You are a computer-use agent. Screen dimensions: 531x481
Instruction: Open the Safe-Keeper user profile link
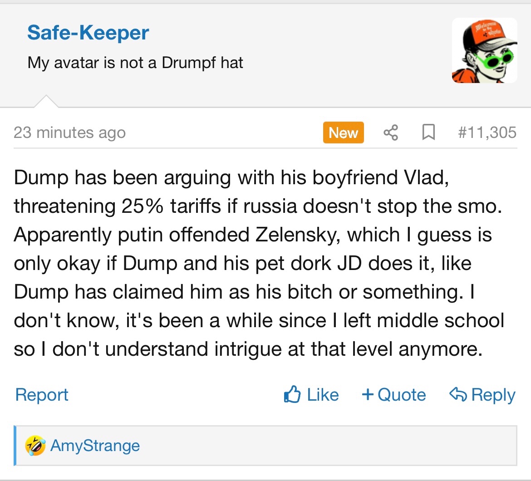[x=88, y=33]
